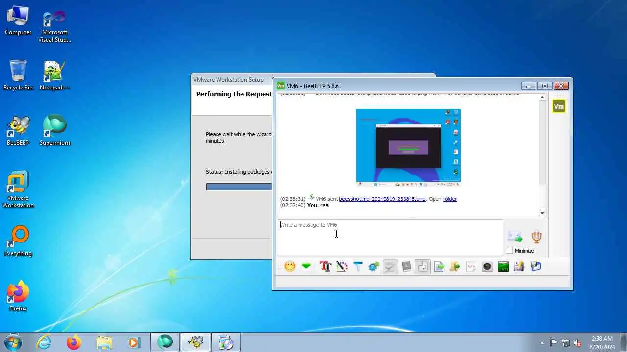The height and width of the screenshot is (352, 627).
Task: Select the Everything desktop shortcut
Action: pyautogui.click(x=18, y=242)
